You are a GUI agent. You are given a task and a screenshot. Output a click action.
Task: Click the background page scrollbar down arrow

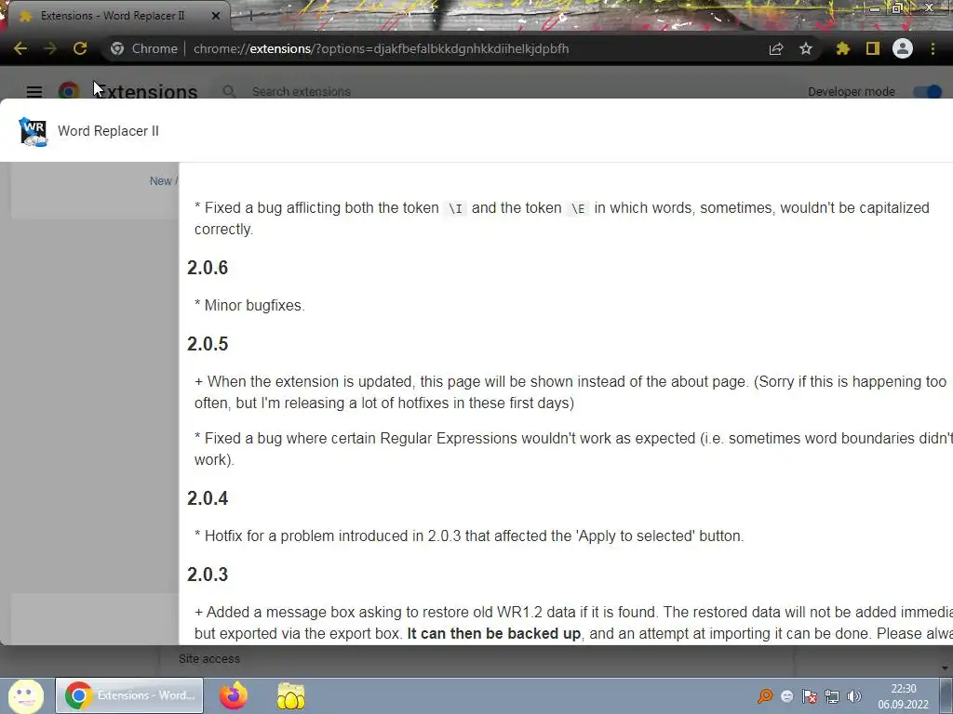click(x=945, y=668)
